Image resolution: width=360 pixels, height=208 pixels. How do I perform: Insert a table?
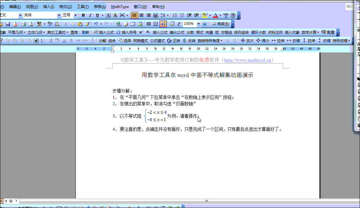point(133,24)
